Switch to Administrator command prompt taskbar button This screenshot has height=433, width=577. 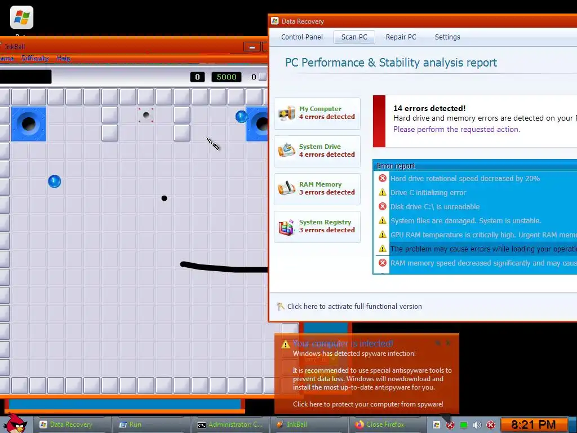click(231, 425)
